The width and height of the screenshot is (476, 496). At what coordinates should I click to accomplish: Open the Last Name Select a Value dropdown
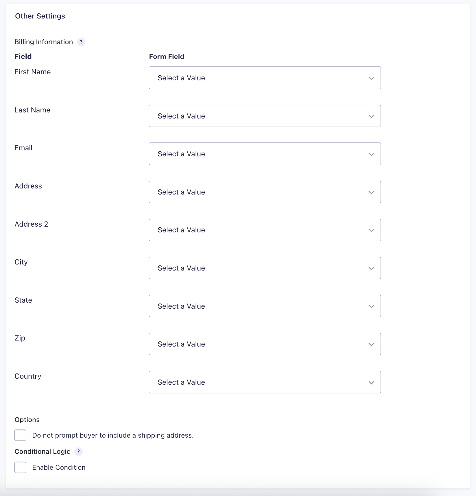click(x=264, y=116)
